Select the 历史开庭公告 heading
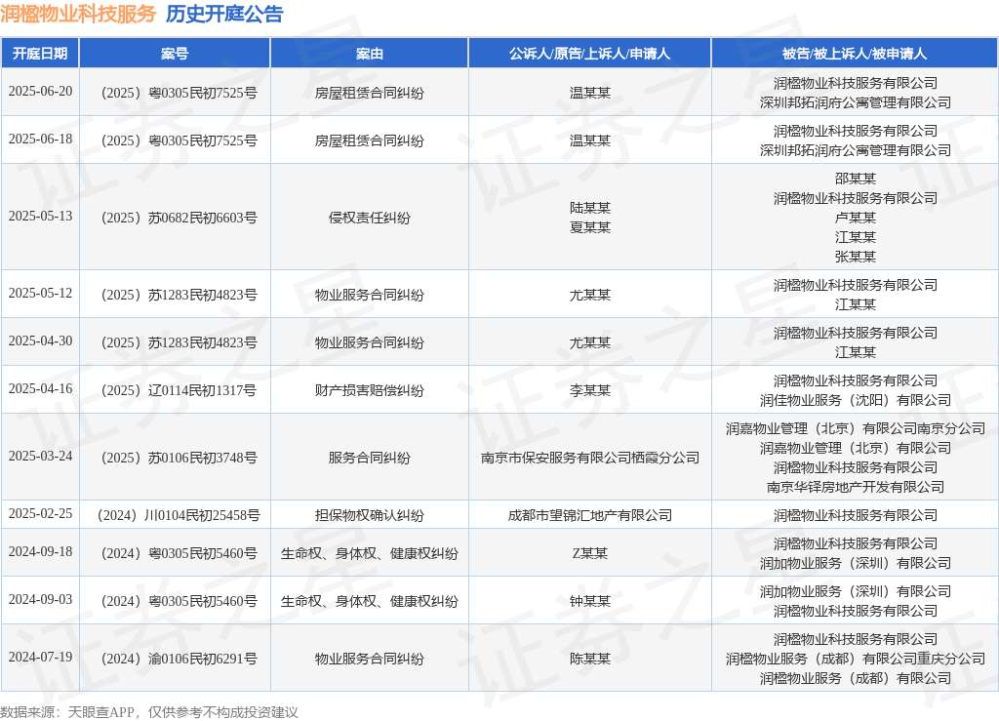This screenshot has height=721, width=999. tap(224, 14)
